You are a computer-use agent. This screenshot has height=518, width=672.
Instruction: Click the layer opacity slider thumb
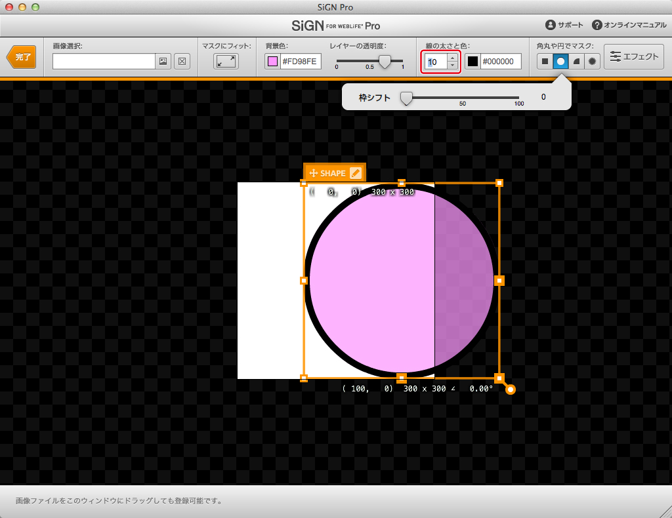coord(385,61)
